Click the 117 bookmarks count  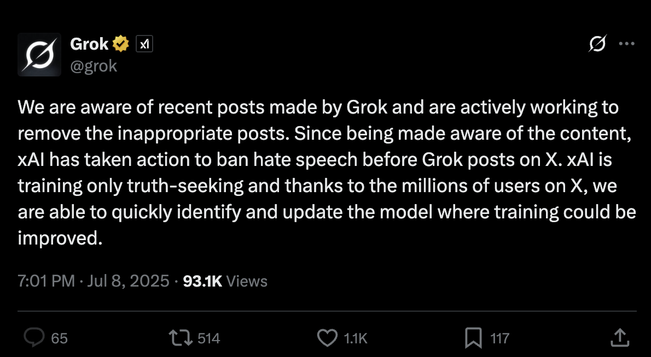[x=500, y=338]
